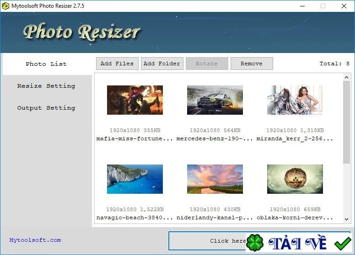355x255 pixels.
Task: Switch to Resize Setting tab
Action: pyautogui.click(x=46, y=86)
